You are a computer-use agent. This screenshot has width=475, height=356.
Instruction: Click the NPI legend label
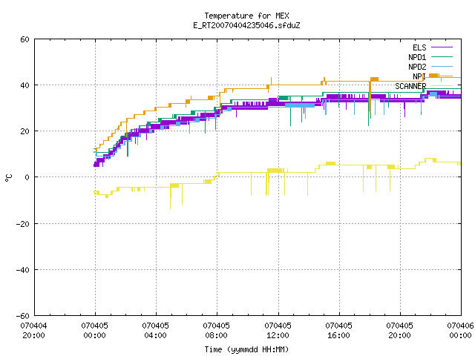click(x=419, y=76)
